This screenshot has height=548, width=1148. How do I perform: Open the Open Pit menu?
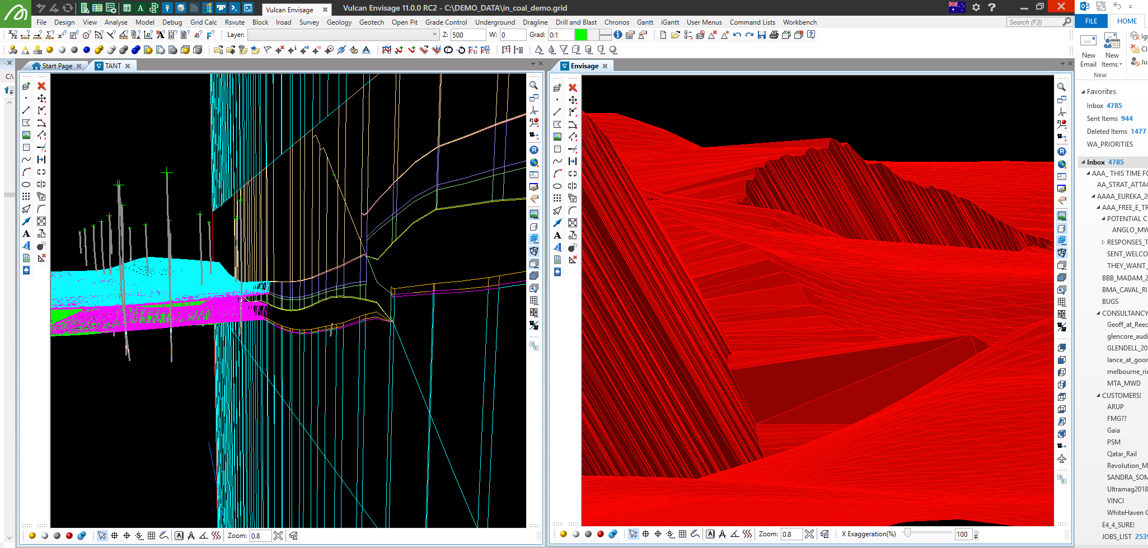point(404,22)
